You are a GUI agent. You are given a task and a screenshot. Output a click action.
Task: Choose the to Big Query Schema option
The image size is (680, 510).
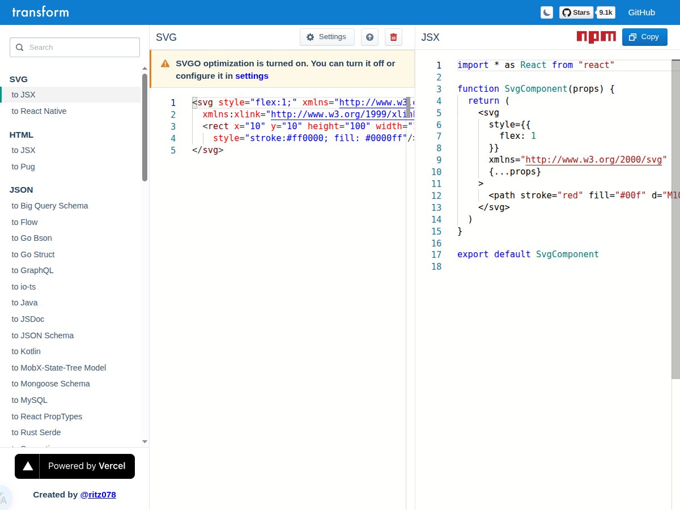[50, 206]
